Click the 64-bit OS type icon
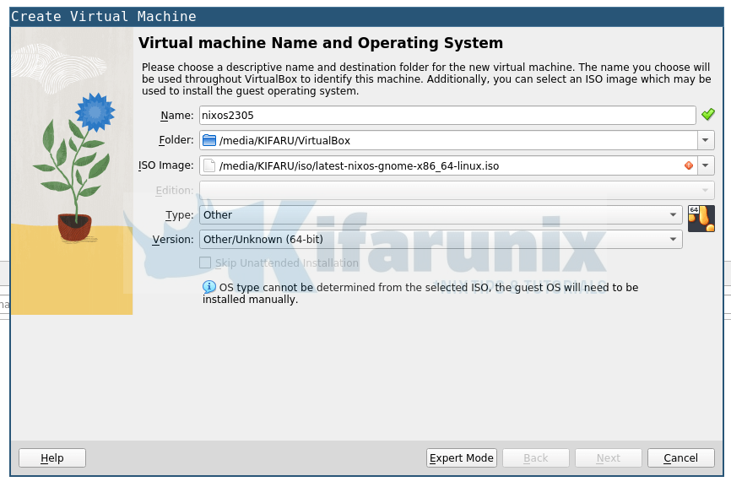Screen dimensions: 731x487 click(x=701, y=219)
